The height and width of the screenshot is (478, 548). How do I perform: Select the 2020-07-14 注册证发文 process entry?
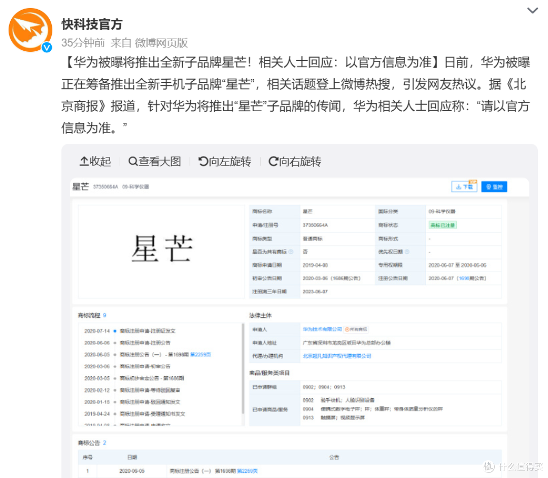130,331
